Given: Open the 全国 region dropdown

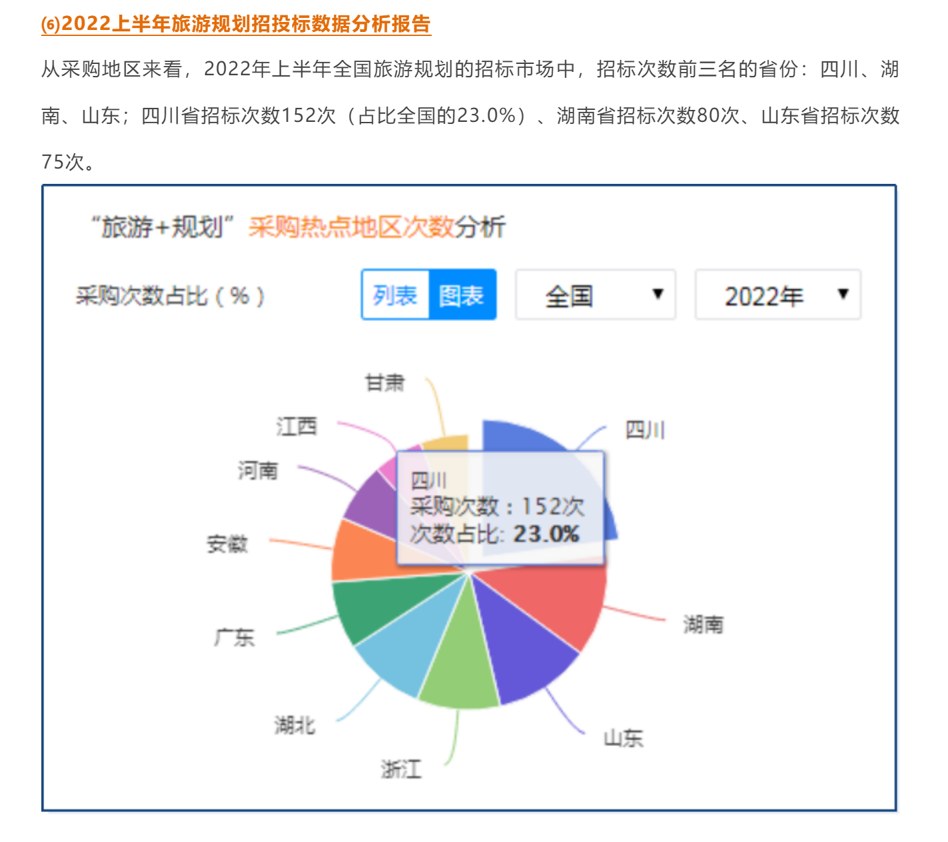Looking at the screenshot, I should (x=596, y=295).
